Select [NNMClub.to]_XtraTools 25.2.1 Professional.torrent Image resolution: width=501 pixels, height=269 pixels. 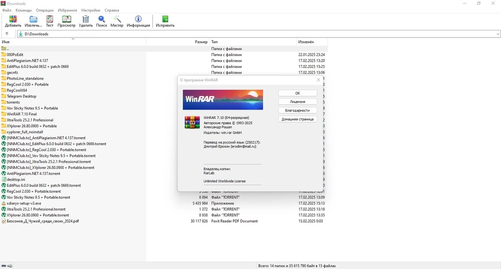[x=48, y=161]
